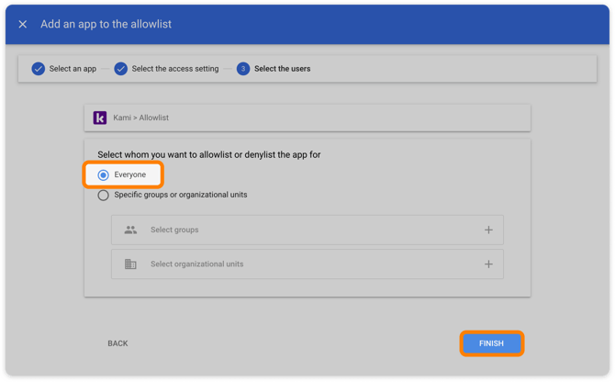Viewport: 615px width, 382px height.
Task: Click the groups people icon
Action: pyautogui.click(x=130, y=230)
